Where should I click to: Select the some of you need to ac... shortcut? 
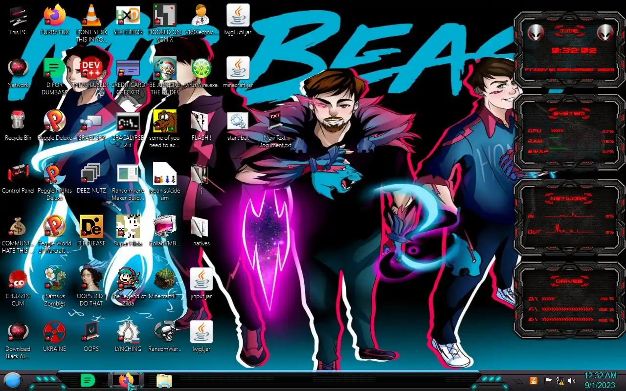(x=165, y=129)
